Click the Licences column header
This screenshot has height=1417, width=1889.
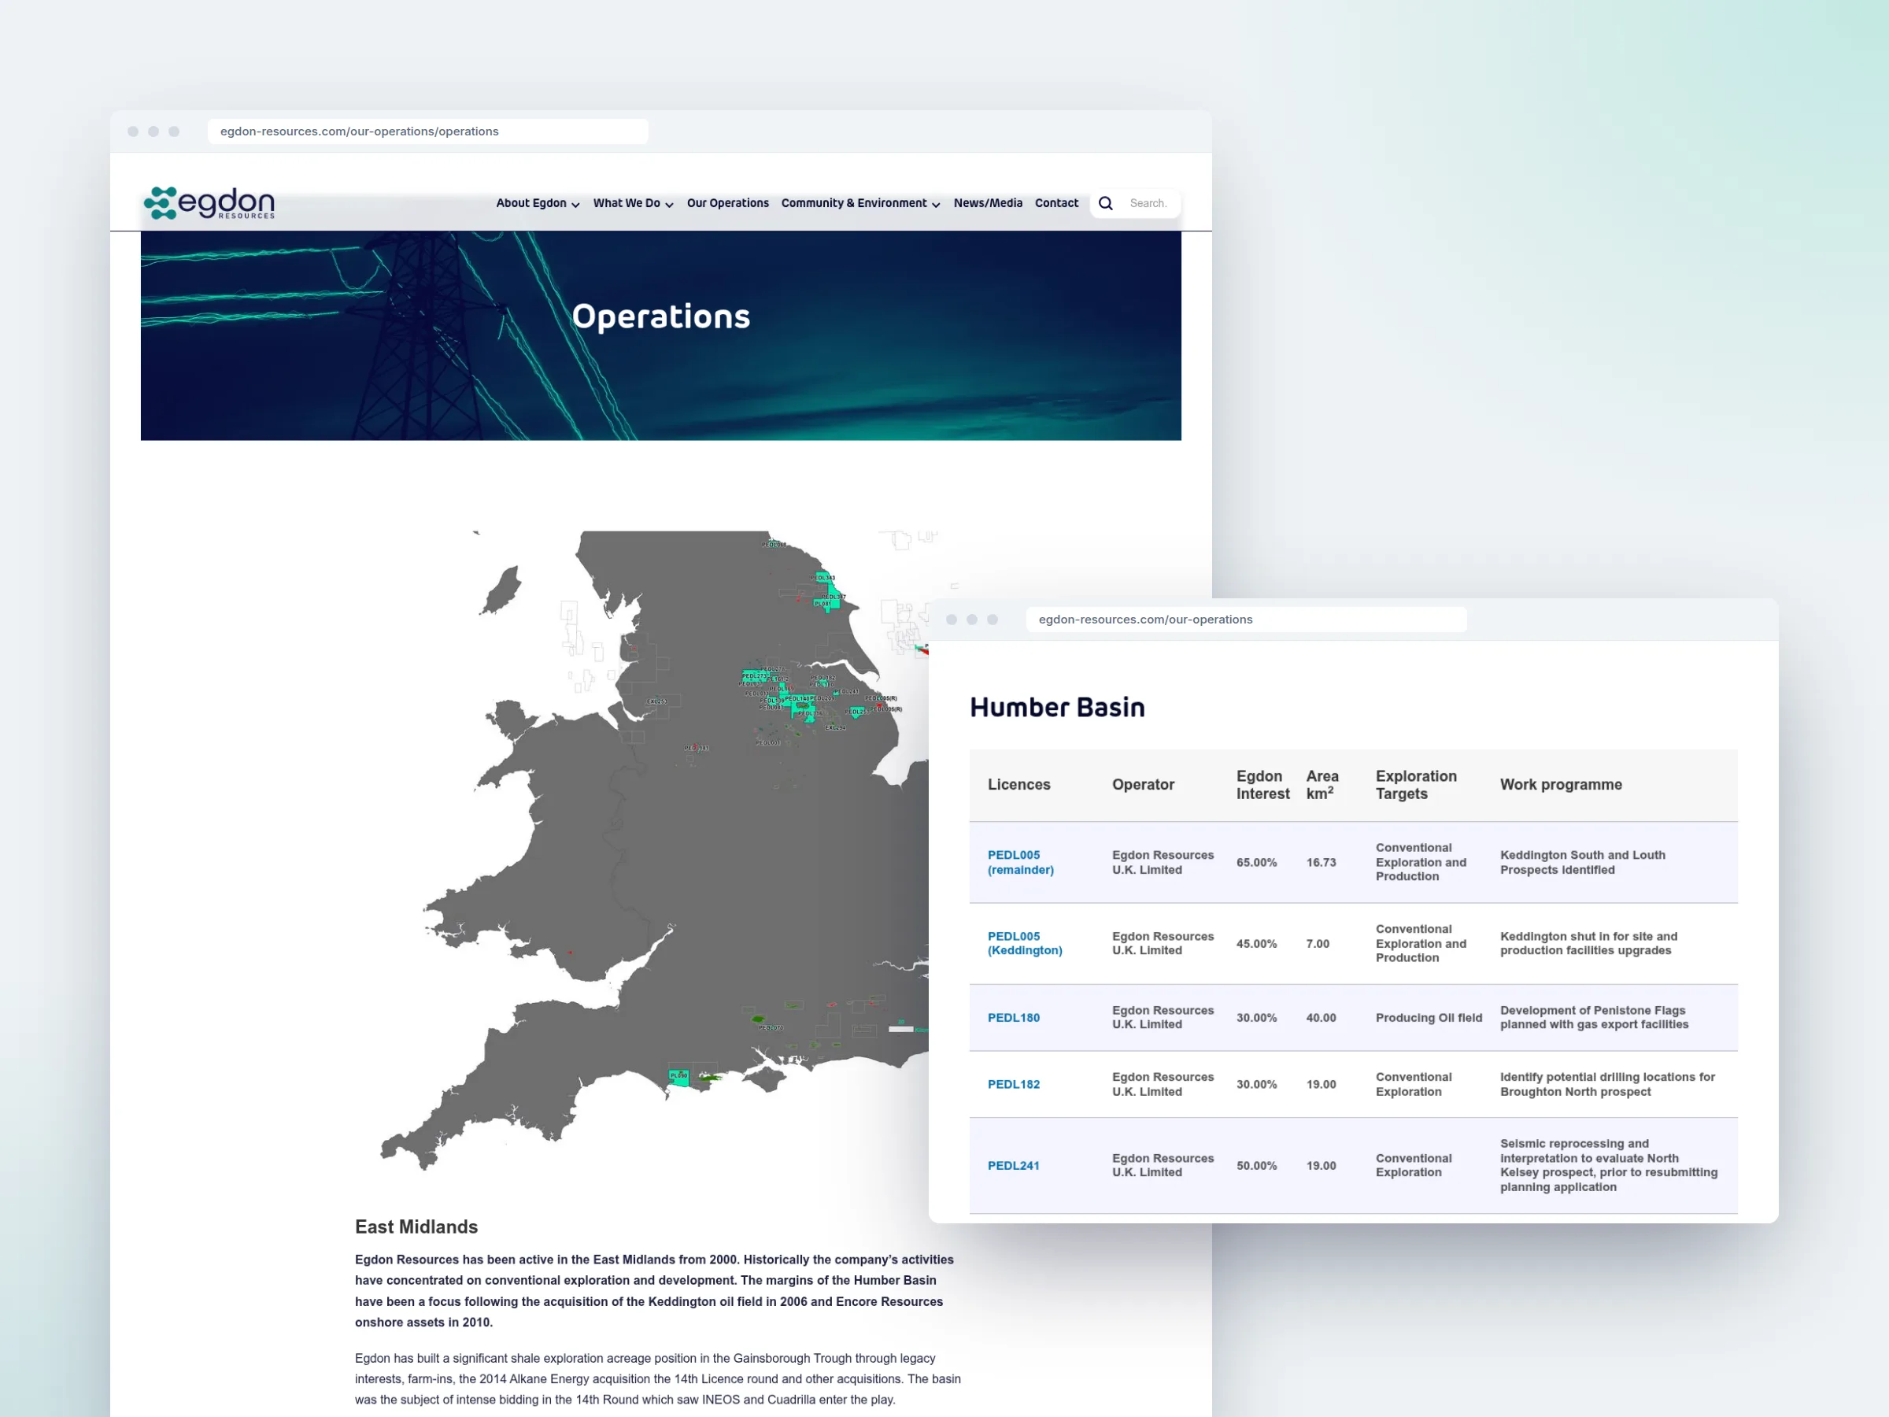[x=1018, y=785]
